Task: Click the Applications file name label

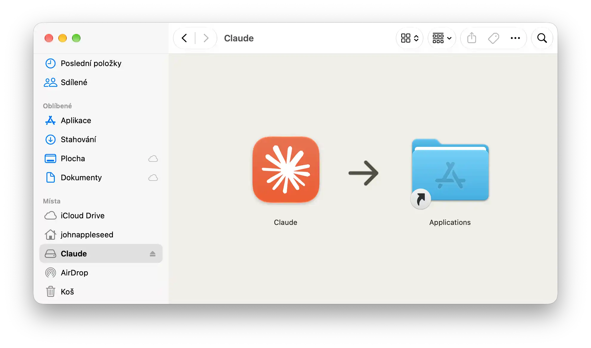Action: [450, 222]
